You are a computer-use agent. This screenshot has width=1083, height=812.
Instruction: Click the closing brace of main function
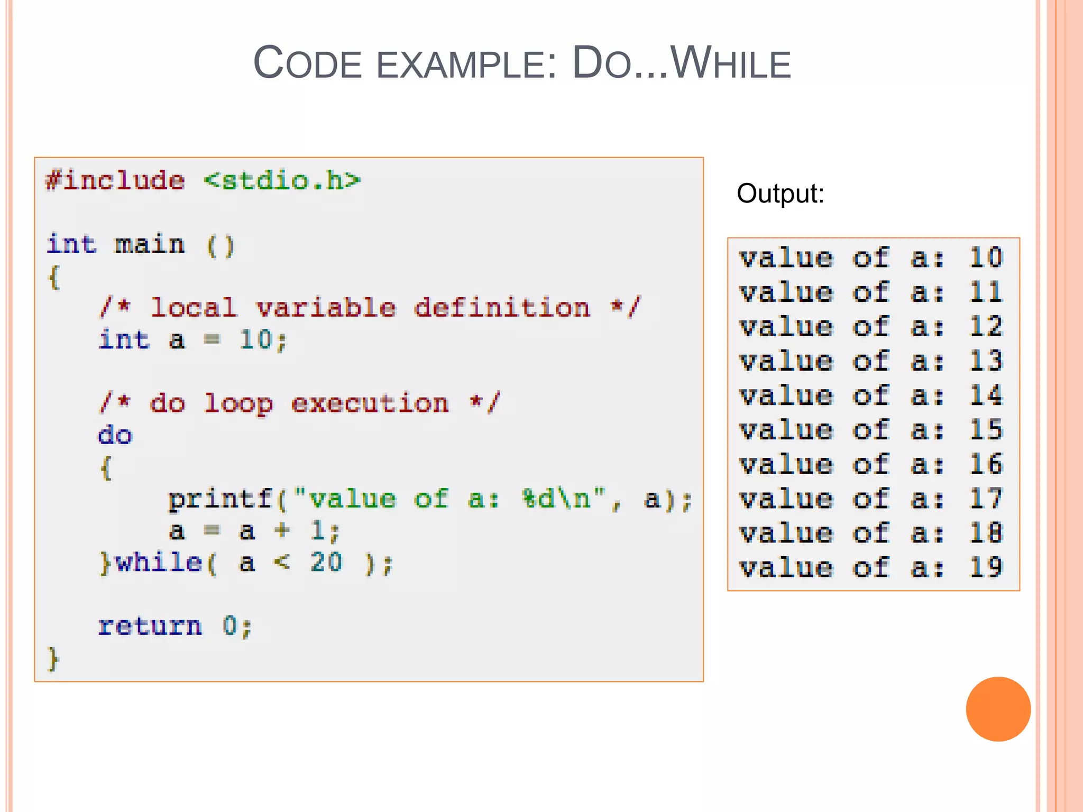click(53, 659)
